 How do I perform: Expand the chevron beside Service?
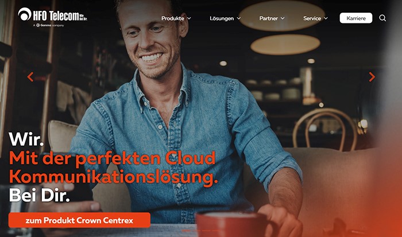326,18
